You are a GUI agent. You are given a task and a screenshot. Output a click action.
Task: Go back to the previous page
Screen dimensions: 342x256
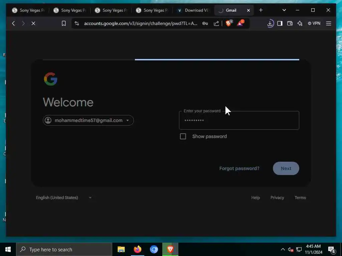13,24
